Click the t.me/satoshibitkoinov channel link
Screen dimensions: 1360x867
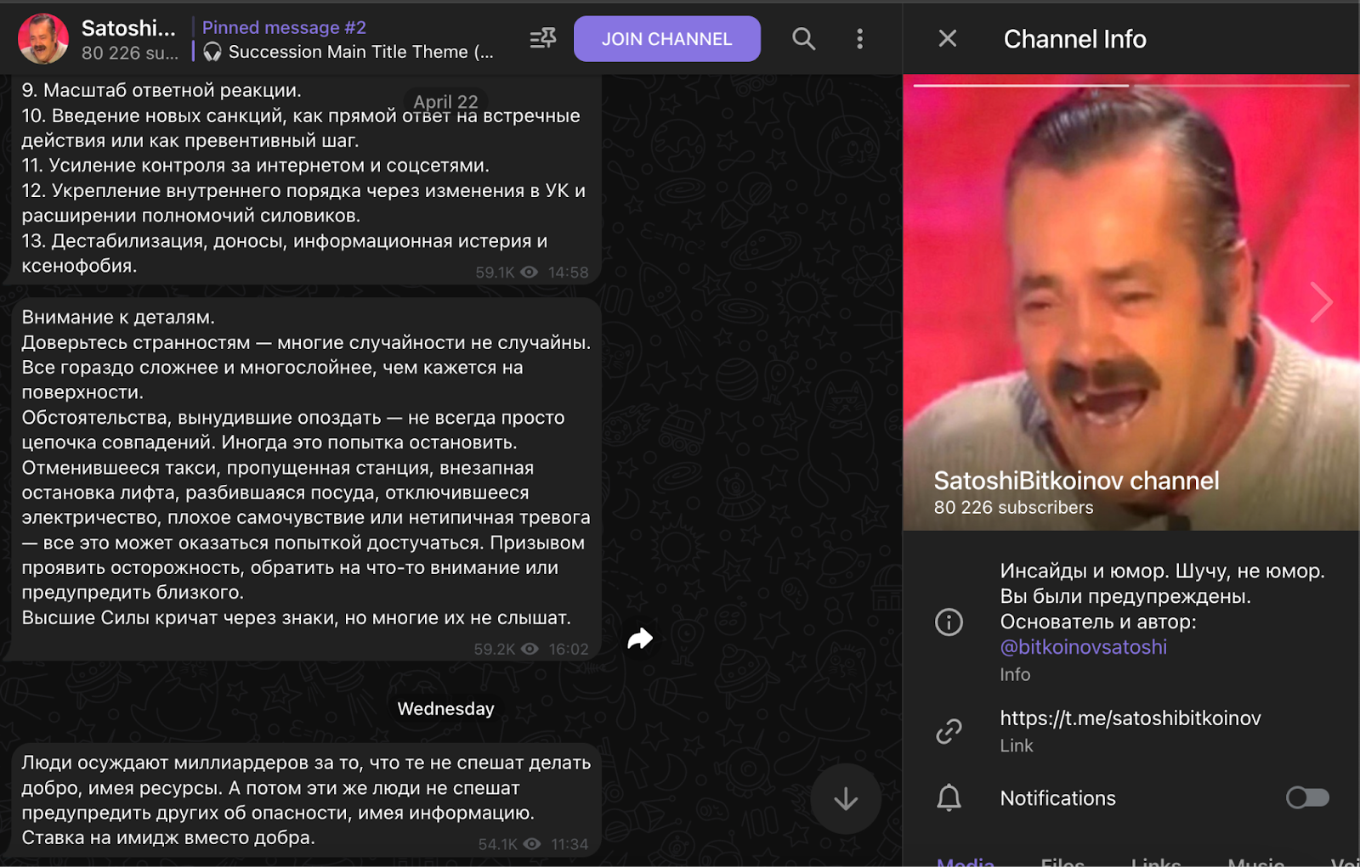[x=1130, y=718]
